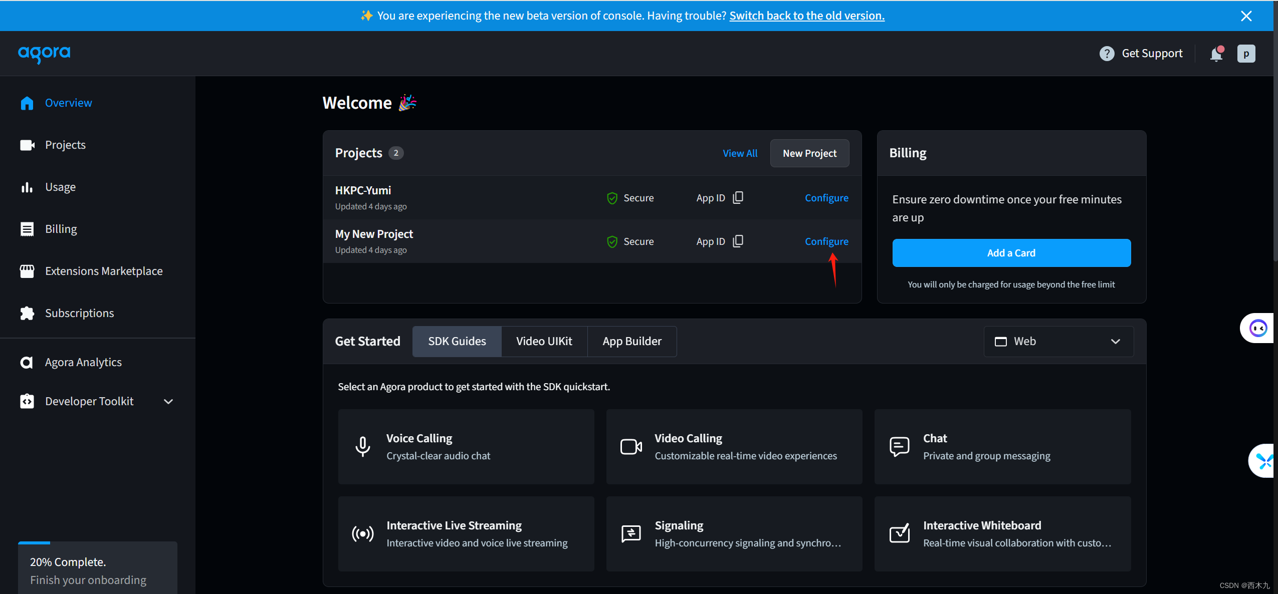Open the Web platform dropdown

(1058, 342)
